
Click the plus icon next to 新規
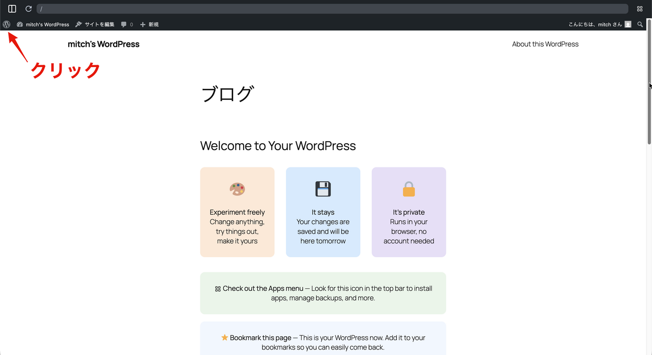click(x=143, y=24)
